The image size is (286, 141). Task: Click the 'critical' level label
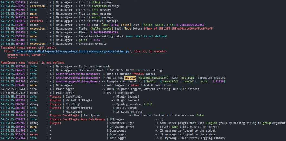pyautogui.click(x=37, y=21)
